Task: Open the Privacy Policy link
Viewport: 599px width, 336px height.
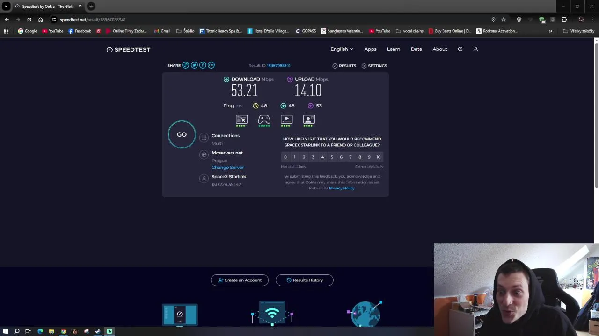Action: pos(342,188)
